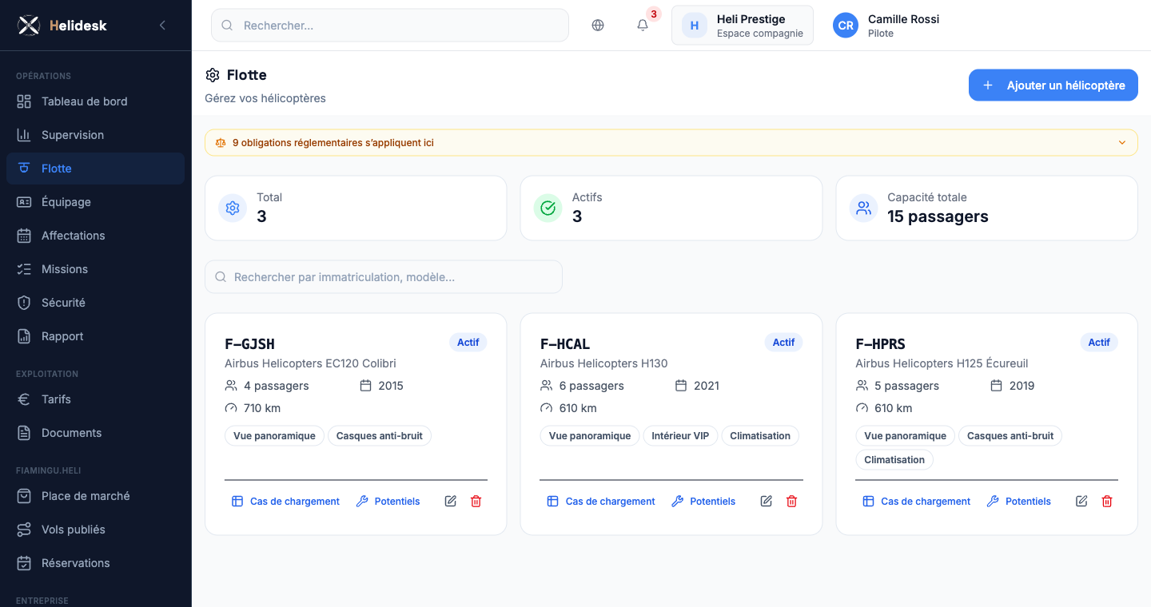Open Cas de chargement for F-HCAL
Screen dimensions: 1151x607
[602, 502]
